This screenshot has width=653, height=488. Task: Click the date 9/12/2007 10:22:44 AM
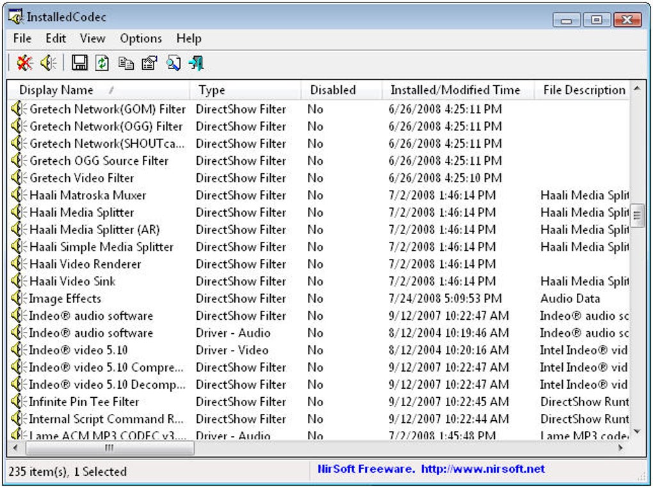click(449, 419)
